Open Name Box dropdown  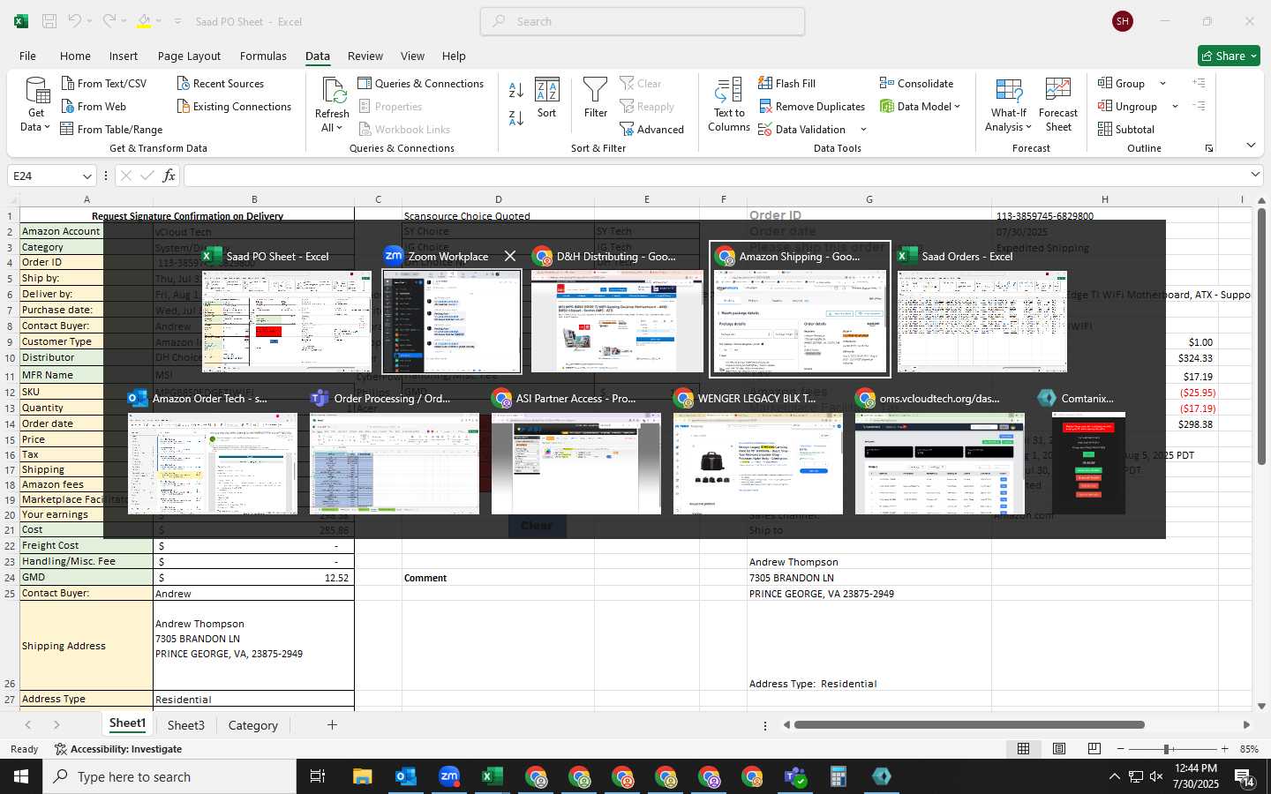tap(86, 176)
